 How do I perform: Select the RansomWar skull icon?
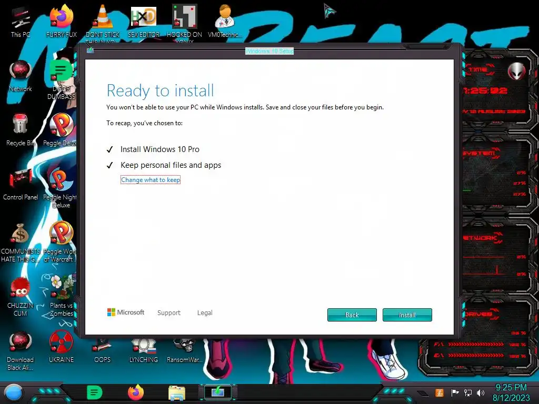pyautogui.click(x=185, y=350)
